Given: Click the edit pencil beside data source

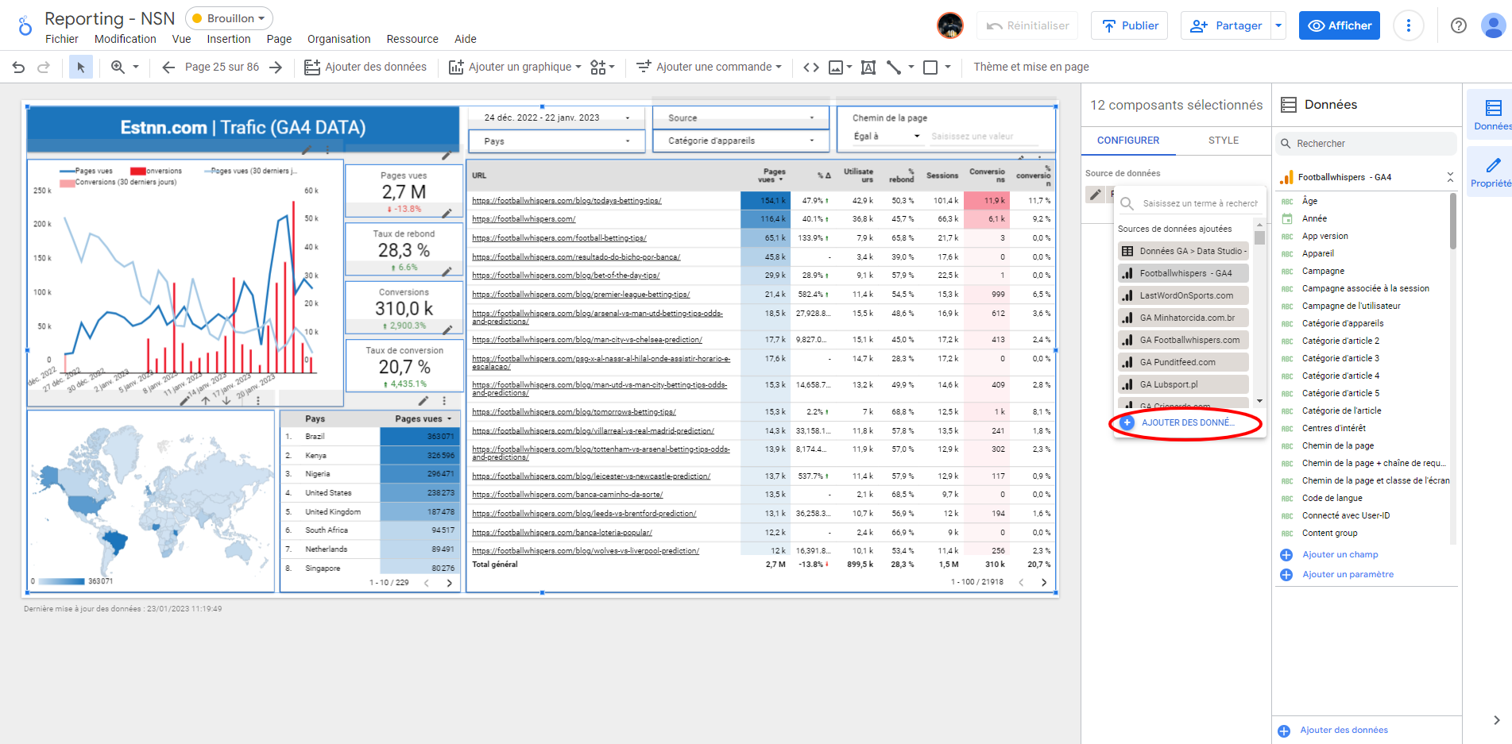Looking at the screenshot, I should [x=1096, y=195].
